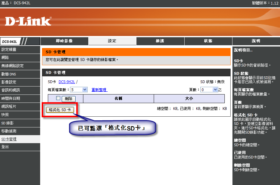Click the 總空間 usage summary text

[x=192, y=109]
